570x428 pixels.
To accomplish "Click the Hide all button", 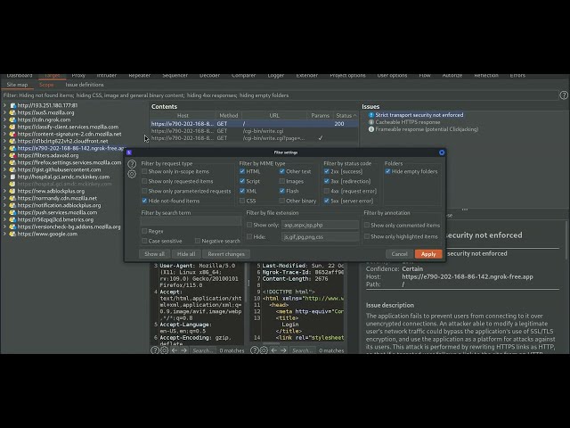I will click(186, 254).
